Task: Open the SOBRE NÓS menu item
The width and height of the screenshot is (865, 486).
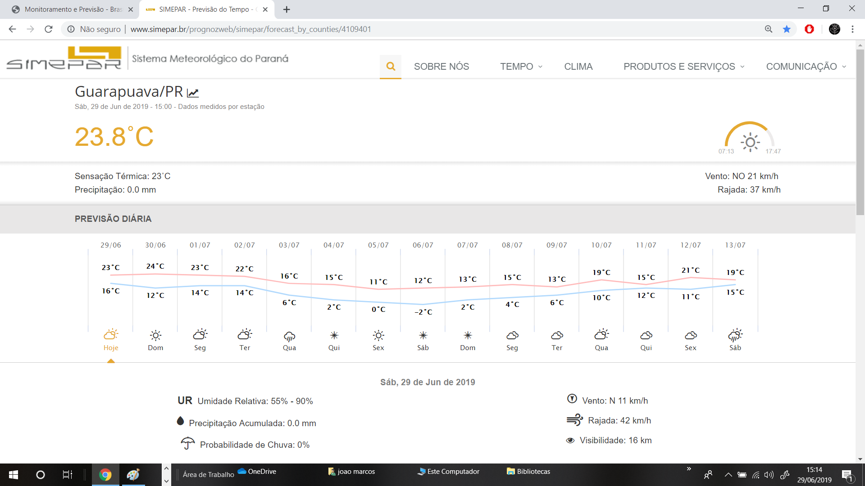Action: click(x=442, y=67)
